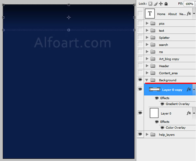Expand the pics group
Image resolution: width=196 pixels, height=161 pixels.
click(x=147, y=23)
